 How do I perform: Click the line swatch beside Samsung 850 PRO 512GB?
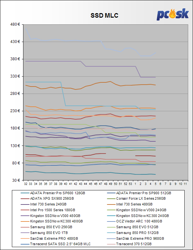111,233
